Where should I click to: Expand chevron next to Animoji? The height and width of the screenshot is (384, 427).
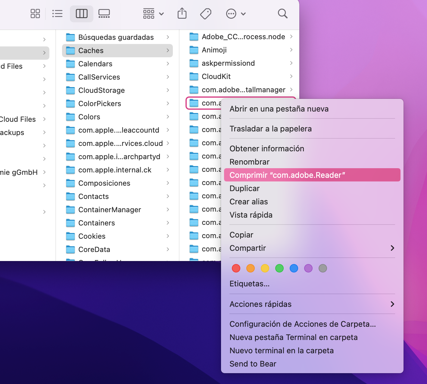tap(291, 50)
